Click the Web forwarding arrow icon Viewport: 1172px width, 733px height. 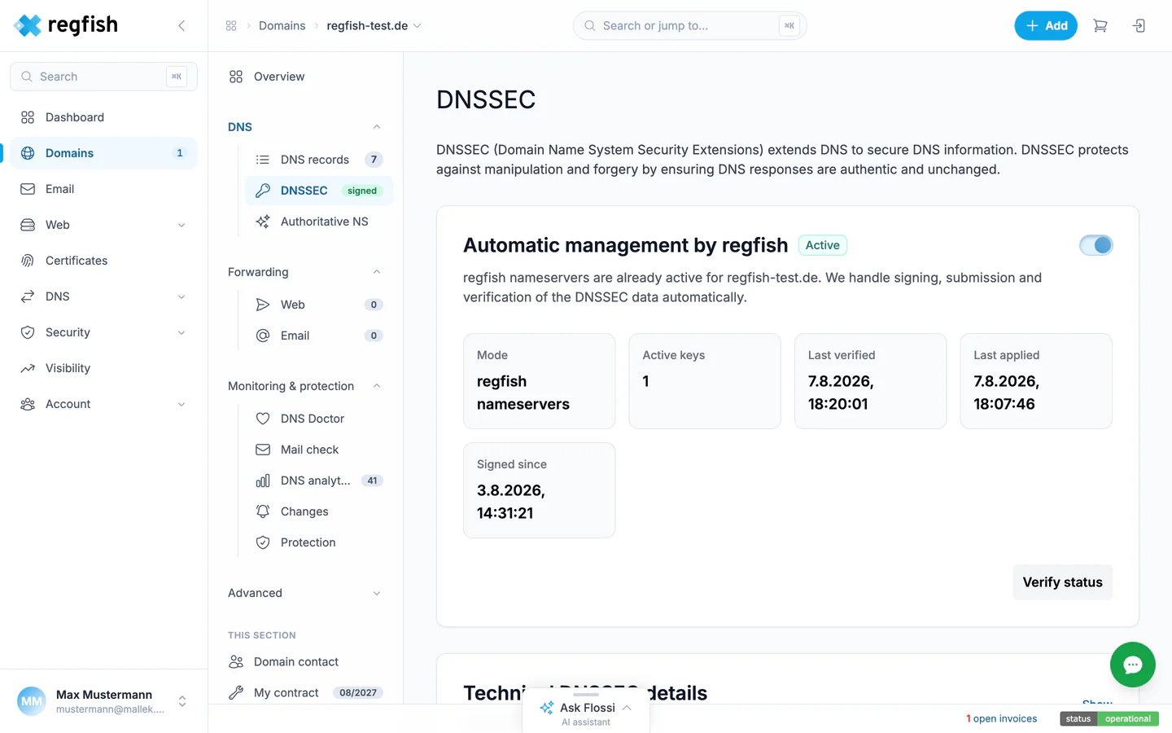pyautogui.click(x=263, y=305)
